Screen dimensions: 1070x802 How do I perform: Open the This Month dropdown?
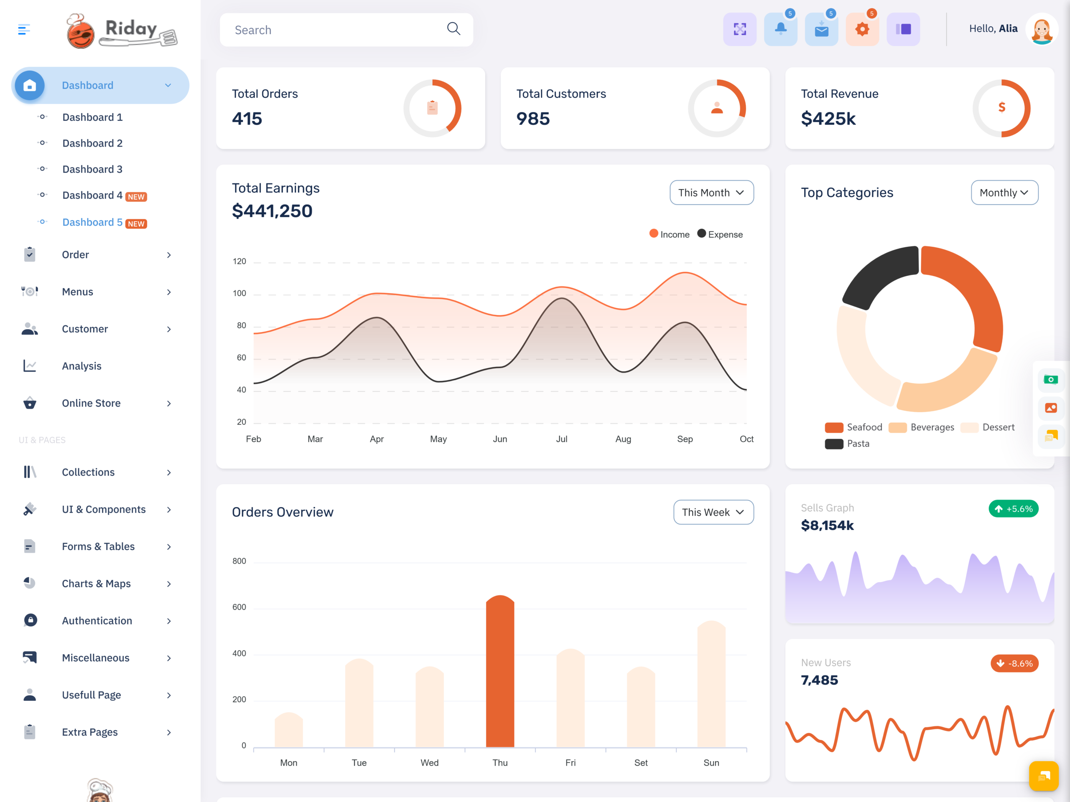[x=711, y=193]
